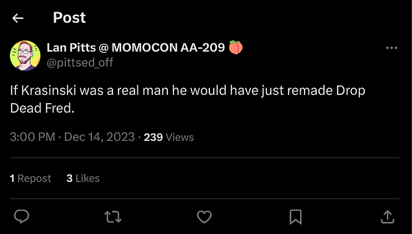This screenshot has width=412, height=234.
Task: Open Lan Pitts' profile avatar
Action: [25, 56]
